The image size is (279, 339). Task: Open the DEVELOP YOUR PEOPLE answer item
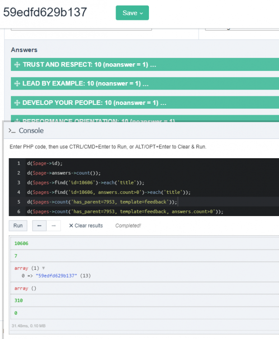click(x=94, y=103)
